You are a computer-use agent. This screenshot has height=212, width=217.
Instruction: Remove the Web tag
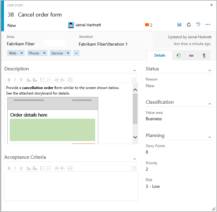[x=22, y=53]
